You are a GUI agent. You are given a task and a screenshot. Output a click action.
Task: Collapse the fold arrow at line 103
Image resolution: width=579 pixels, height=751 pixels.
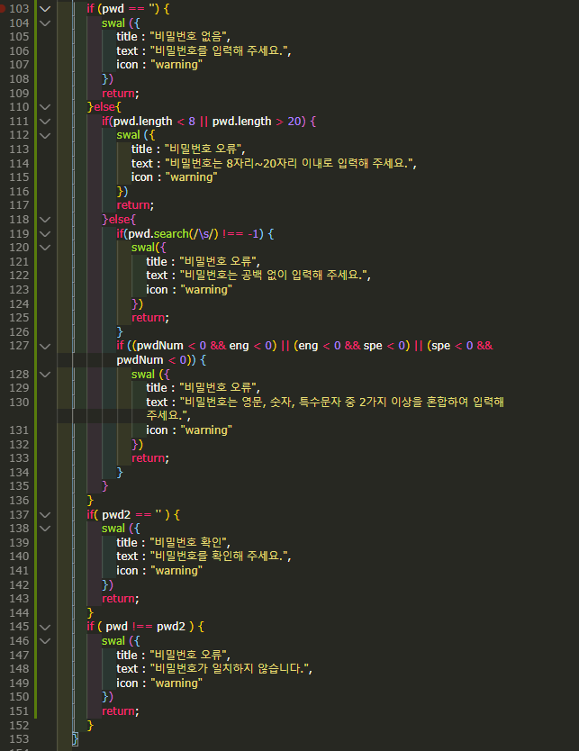pyautogui.click(x=44, y=9)
